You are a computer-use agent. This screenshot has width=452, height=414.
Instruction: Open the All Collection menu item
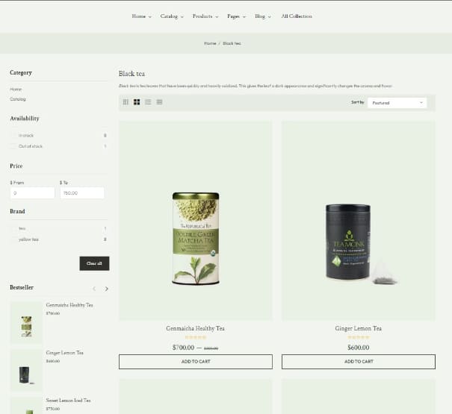[x=297, y=16]
